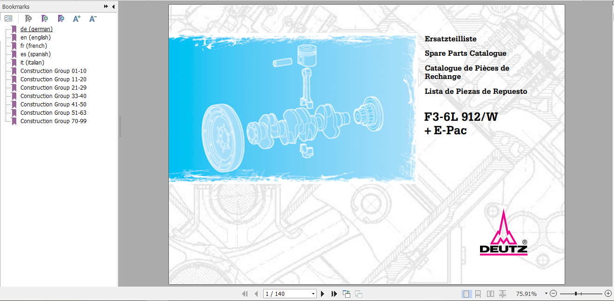Open the zoom percentage dropdown
This screenshot has height=301, width=614.
tap(544, 293)
